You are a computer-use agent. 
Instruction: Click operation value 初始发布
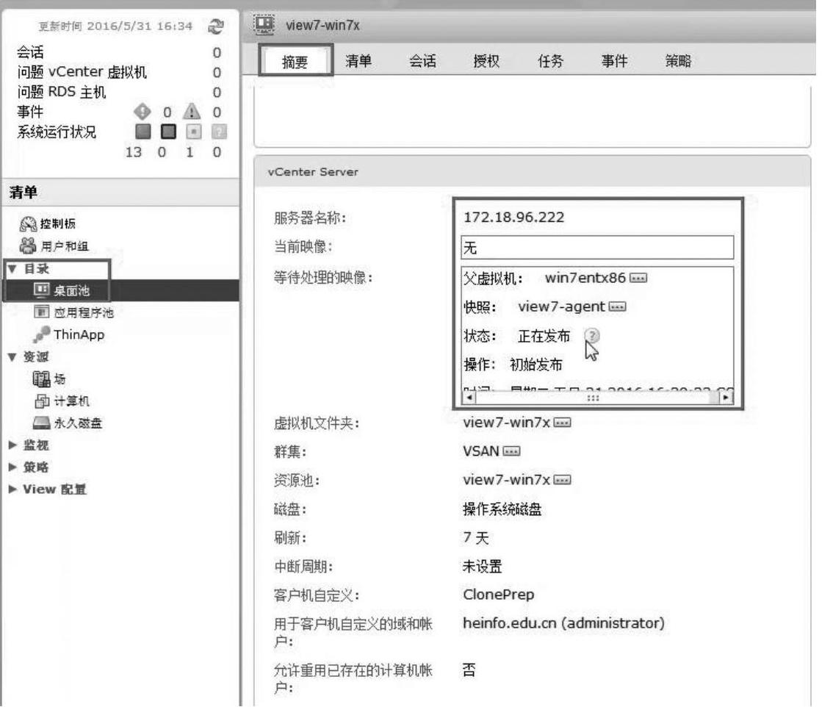pyautogui.click(x=536, y=365)
